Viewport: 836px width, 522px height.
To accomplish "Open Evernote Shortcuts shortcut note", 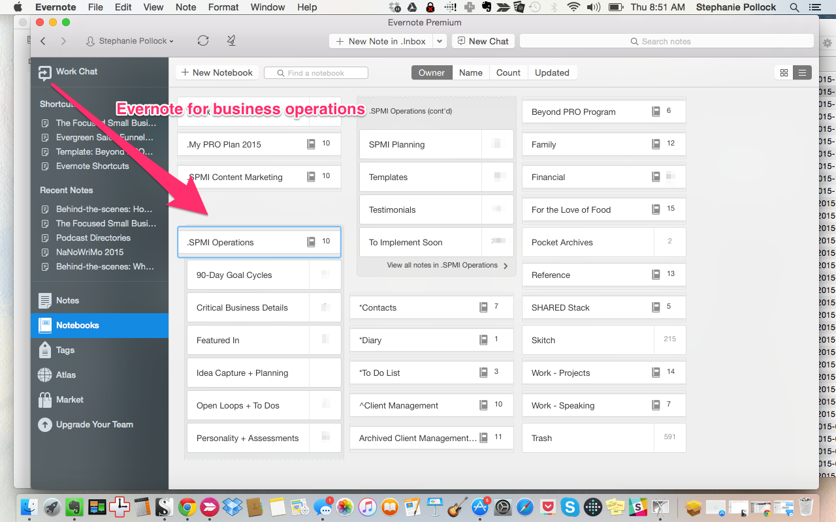I will pyautogui.click(x=92, y=166).
